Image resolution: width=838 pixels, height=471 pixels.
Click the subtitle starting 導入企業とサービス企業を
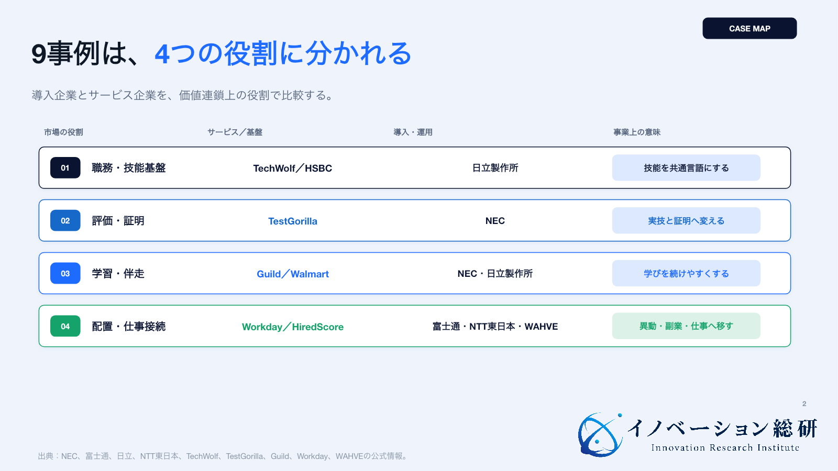pyautogui.click(x=183, y=95)
